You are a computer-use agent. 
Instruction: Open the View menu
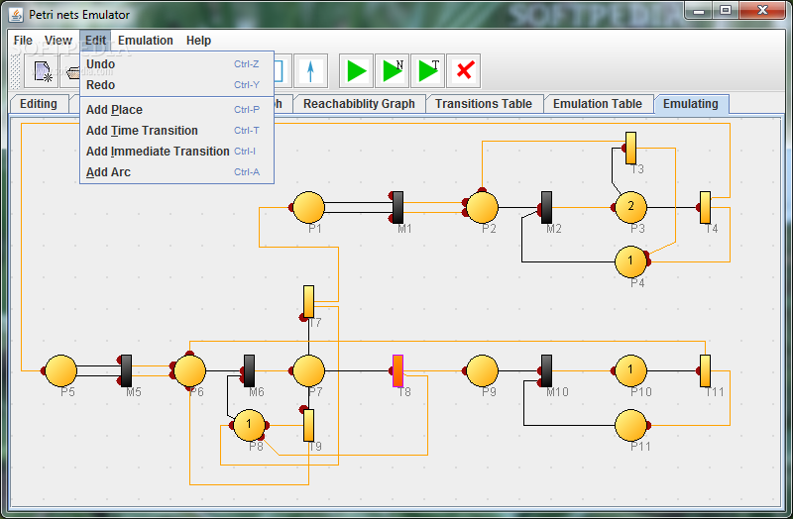(58, 41)
